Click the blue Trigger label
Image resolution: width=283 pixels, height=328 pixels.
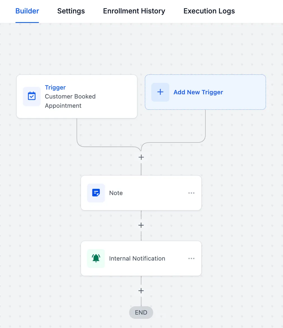pos(55,87)
